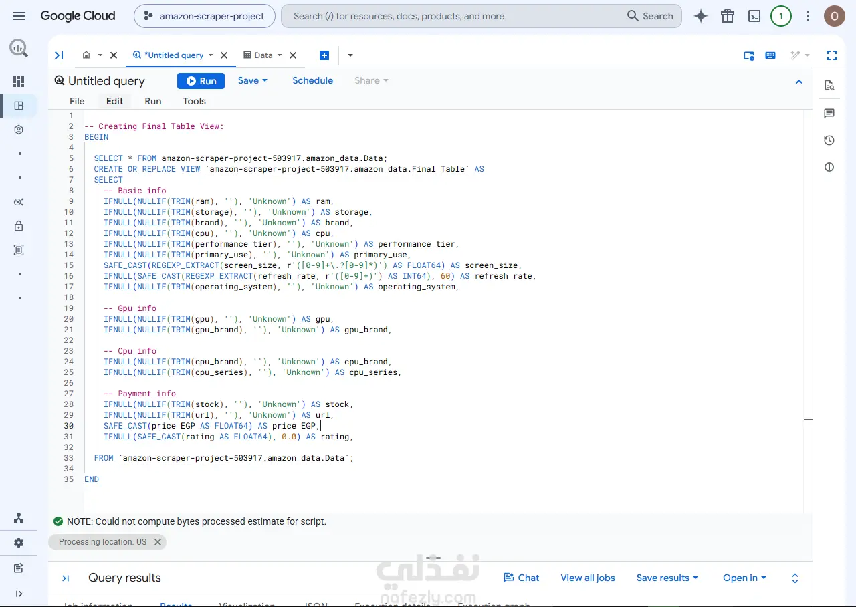This screenshot has width=856, height=607.
Task: Open the pipeline arrows icon in left sidebar
Action: click(19, 202)
